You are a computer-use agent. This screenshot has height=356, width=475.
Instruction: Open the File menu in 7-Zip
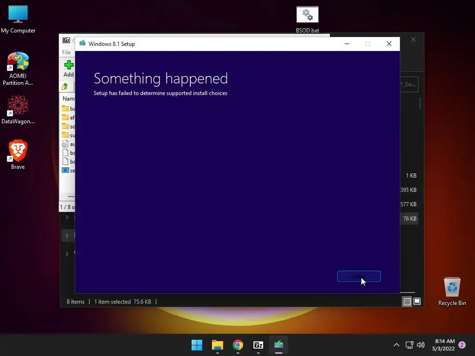click(x=66, y=52)
